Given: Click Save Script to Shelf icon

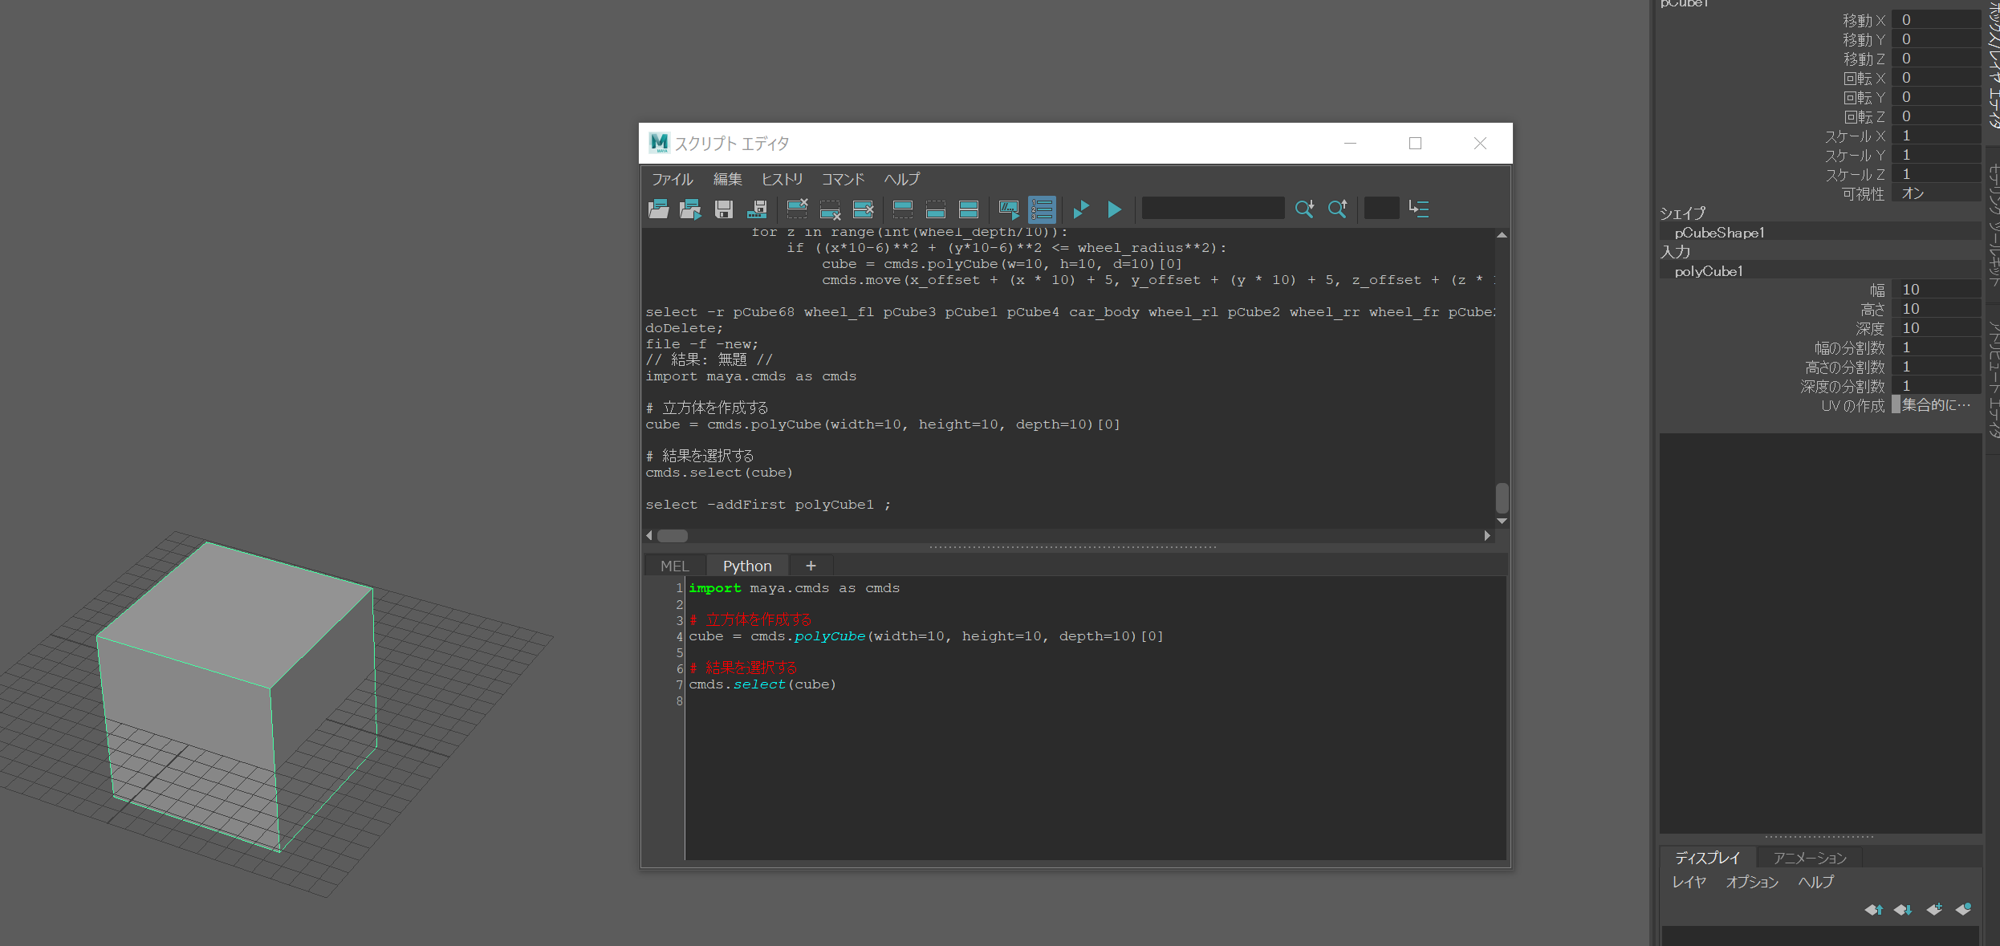Looking at the screenshot, I should click(757, 209).
